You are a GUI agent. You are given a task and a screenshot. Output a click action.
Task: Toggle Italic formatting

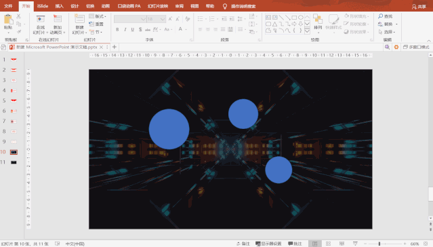coord(125,29)
